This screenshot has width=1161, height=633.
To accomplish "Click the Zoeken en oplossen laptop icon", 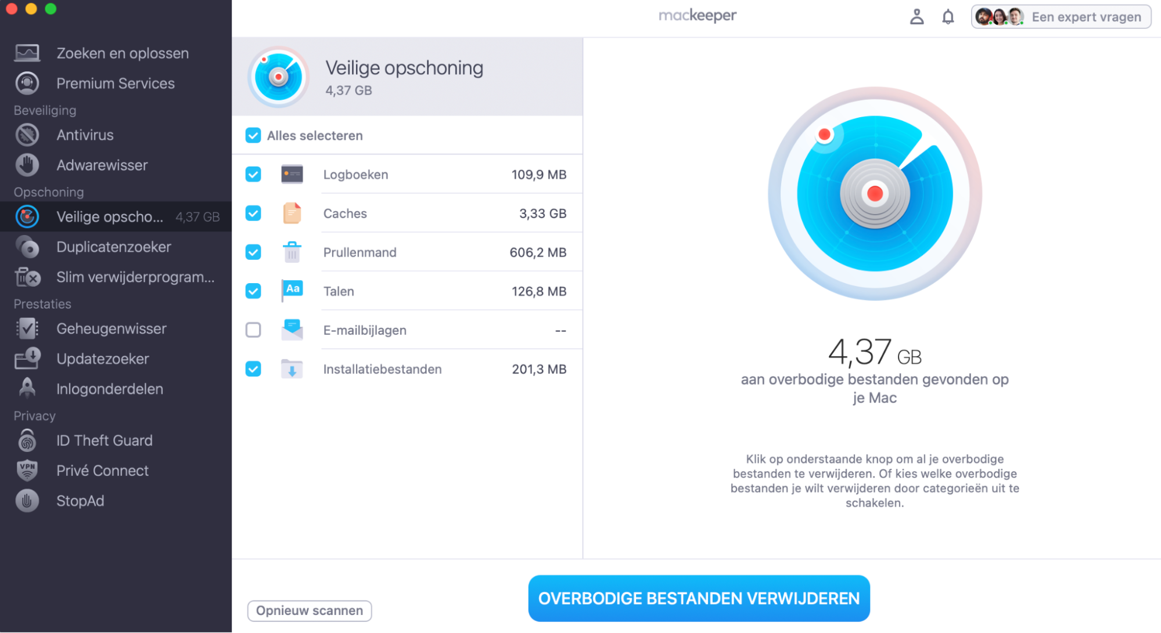I will coord(27,53).
